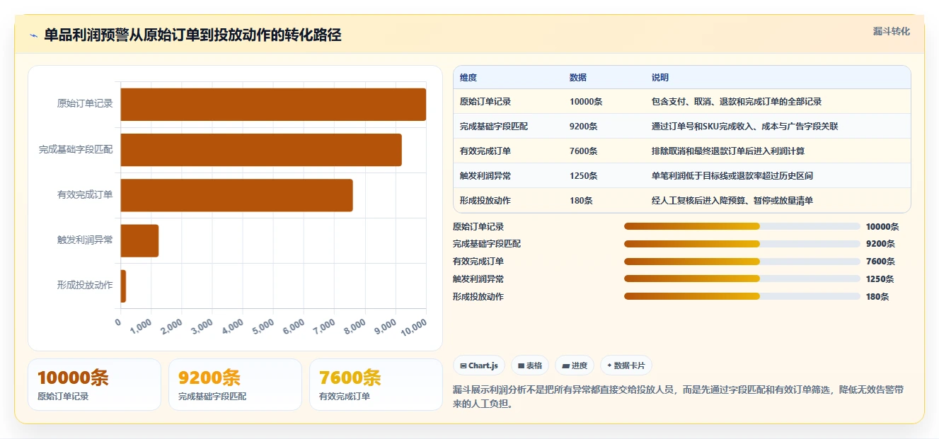Click the 触发利润异常 progress bar
This screenshot has width=939, height=439.
point(742,279)
